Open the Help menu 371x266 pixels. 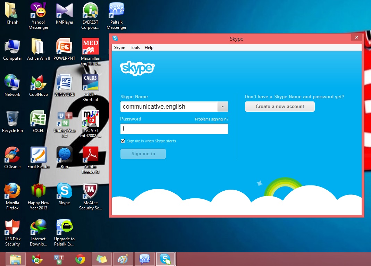(x=149, y=48)
